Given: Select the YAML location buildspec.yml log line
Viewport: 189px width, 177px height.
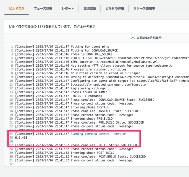Looking at the screenshot, I should point(86,62).
